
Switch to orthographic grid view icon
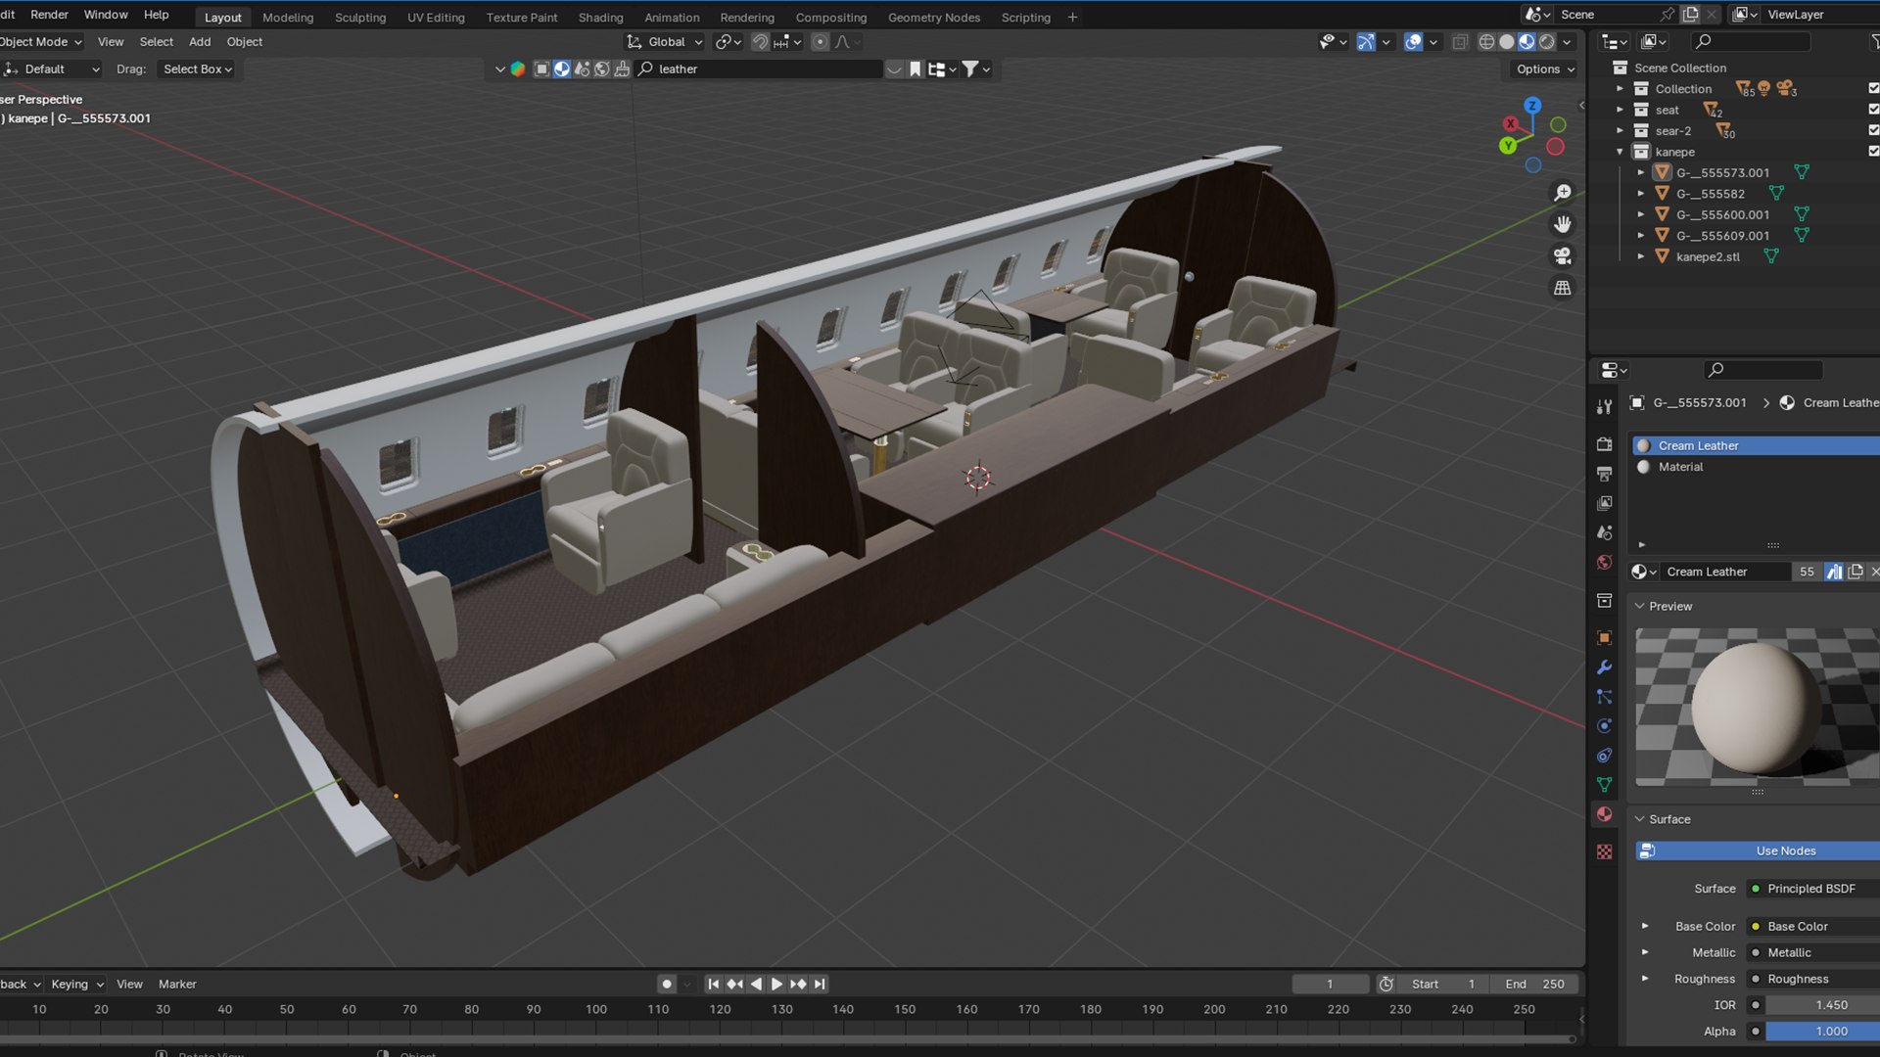[1563, 288]
